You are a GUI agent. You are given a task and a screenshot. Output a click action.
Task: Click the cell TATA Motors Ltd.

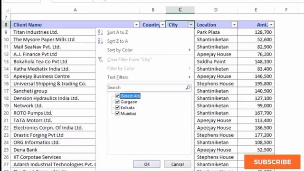click(x=53, y=120)
